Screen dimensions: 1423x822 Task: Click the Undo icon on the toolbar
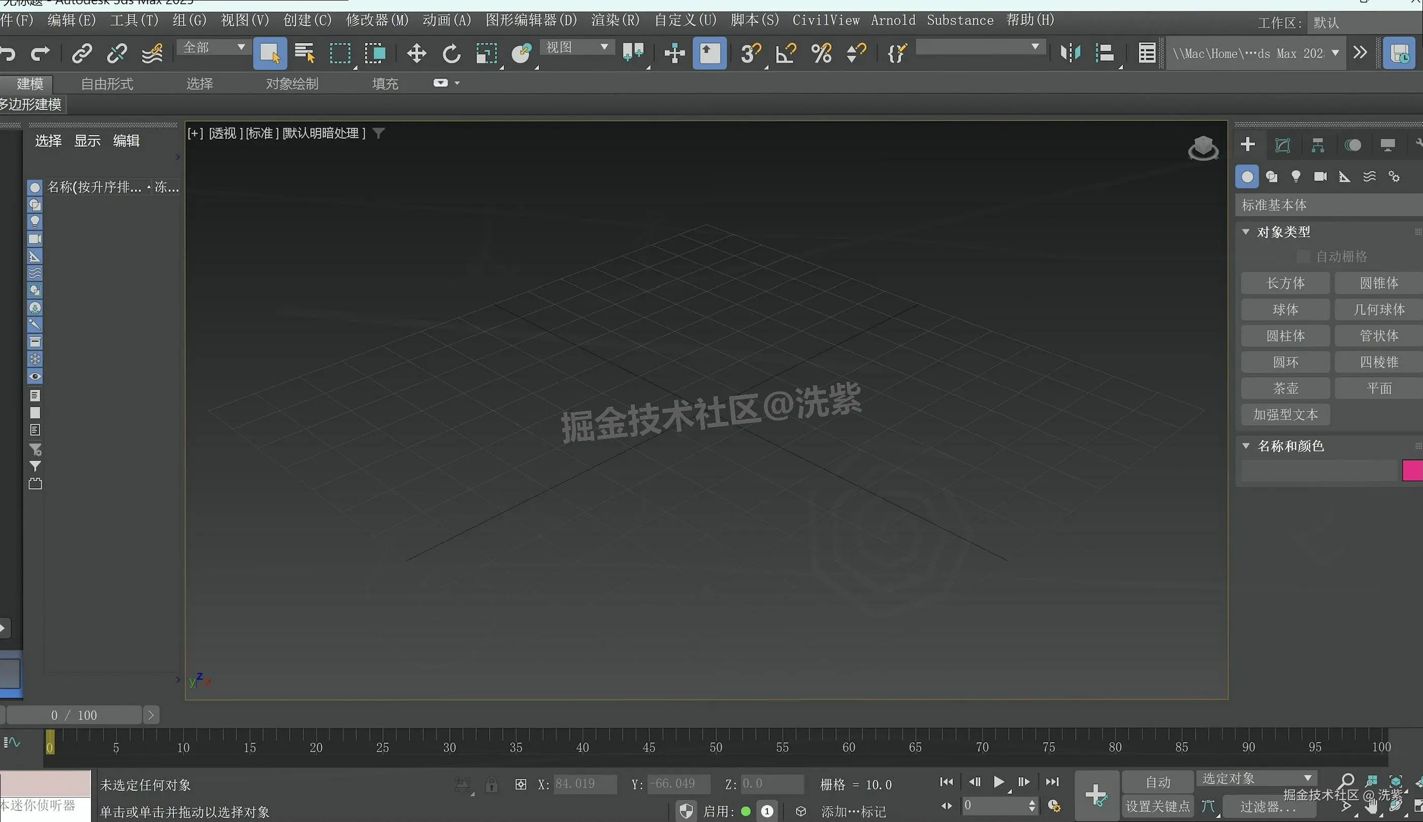click(x=8, y=53)
